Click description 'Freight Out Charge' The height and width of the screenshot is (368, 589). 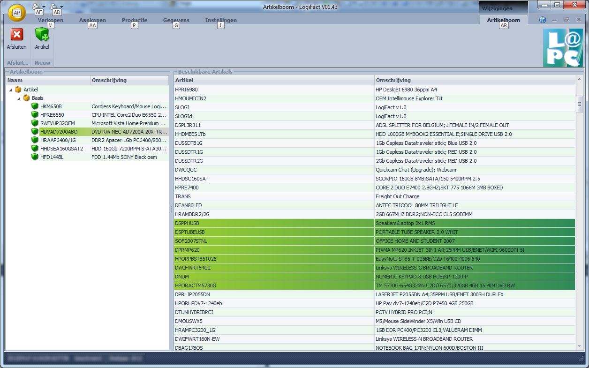(x=398, y=196)
